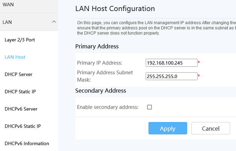Collapse the LAN menu chevron
Screen dimensions: 236x151
click(x=54, y=22)
